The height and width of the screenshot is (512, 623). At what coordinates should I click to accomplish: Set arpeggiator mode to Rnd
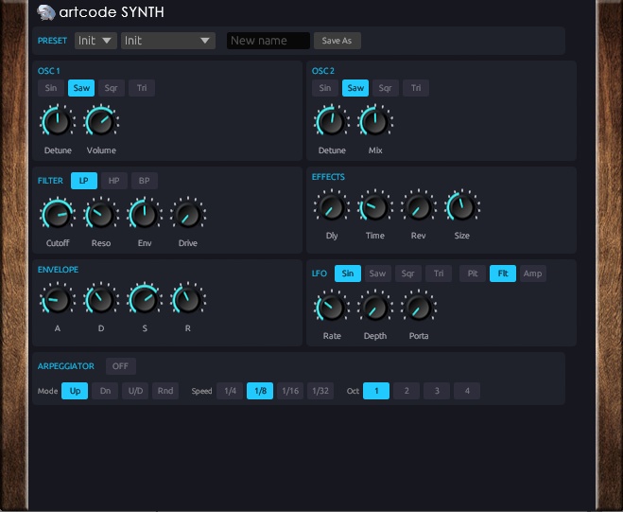click(x=165, y=391)
